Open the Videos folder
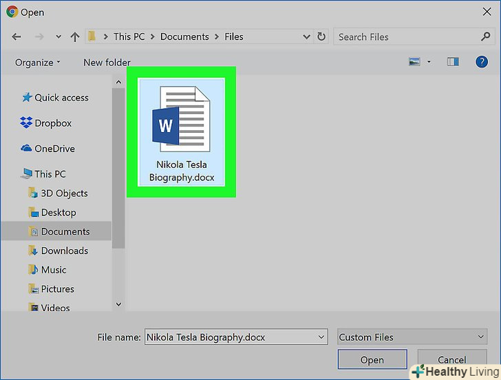 [x=55, y=308]
